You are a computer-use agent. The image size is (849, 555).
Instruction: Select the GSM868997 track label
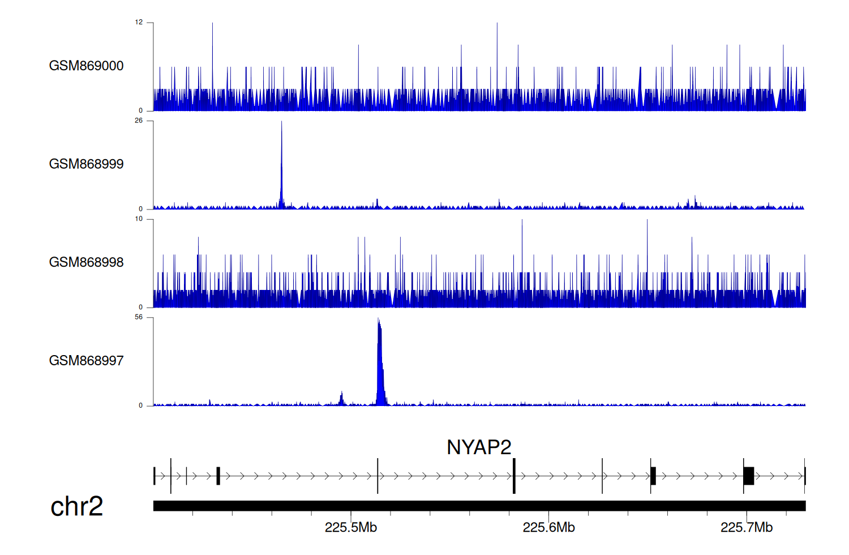(86, 361)
